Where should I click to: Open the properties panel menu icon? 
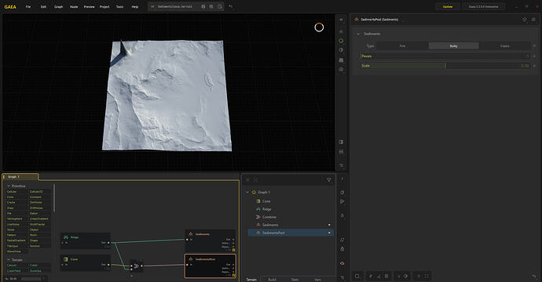coord(533,20)
